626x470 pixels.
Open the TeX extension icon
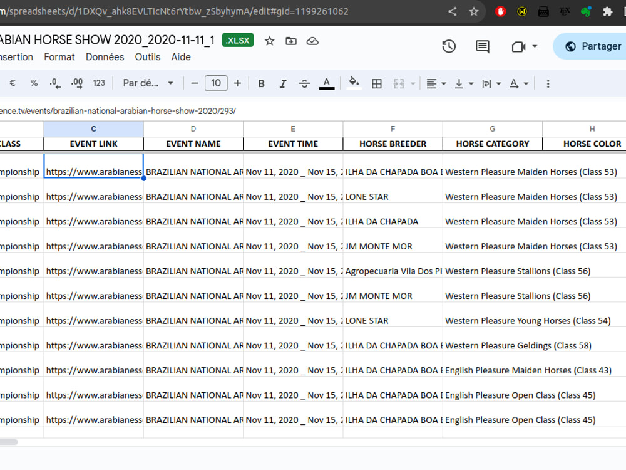(x=565, y=11)
